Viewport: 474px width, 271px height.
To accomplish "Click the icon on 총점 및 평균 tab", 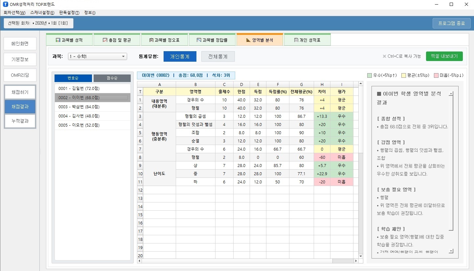I will tap(105, 40).
